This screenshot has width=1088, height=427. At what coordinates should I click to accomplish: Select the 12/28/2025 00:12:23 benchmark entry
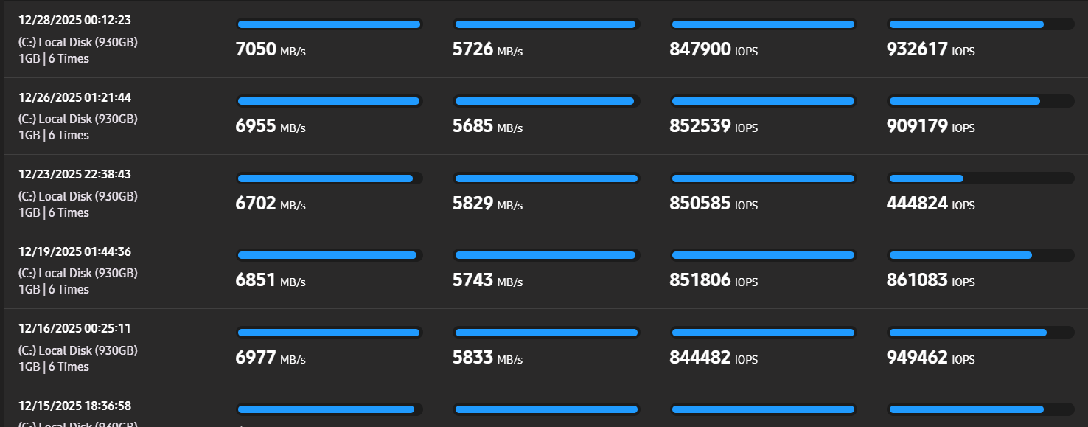(545, 39)
